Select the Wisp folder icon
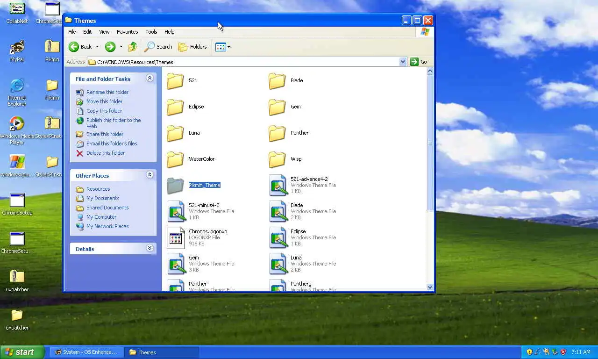The width and height of the screenshot is (598, 359). tap(277, 159)
